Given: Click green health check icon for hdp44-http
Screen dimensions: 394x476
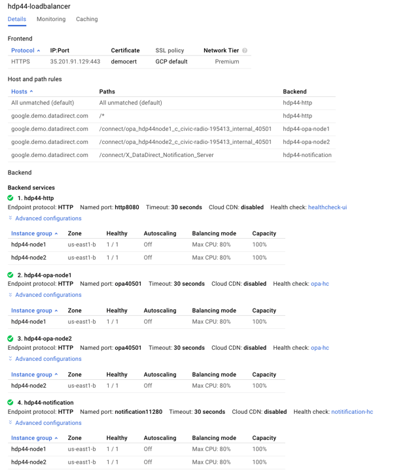Looking at the screenshot, I should (10, 198).
